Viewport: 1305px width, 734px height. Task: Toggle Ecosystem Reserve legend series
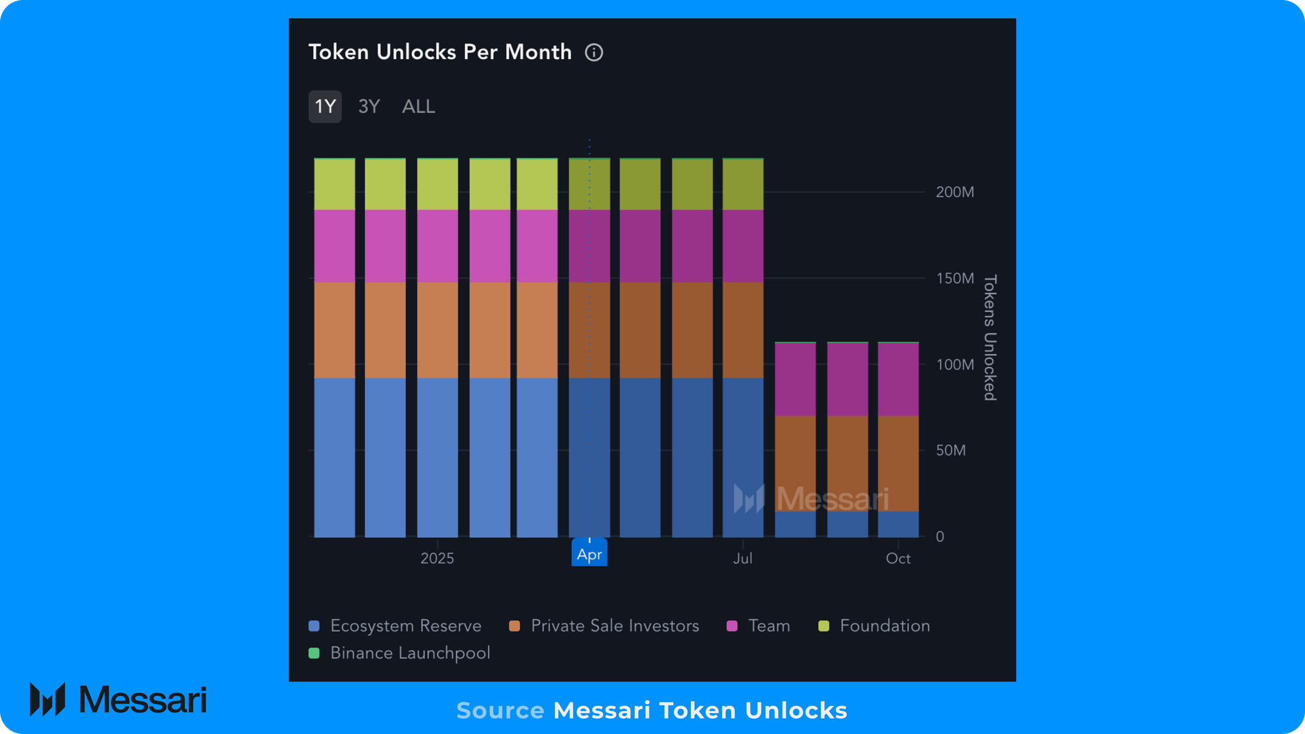click(x=395, y=626)
